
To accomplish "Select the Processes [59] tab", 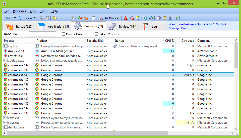I will 88,26.
